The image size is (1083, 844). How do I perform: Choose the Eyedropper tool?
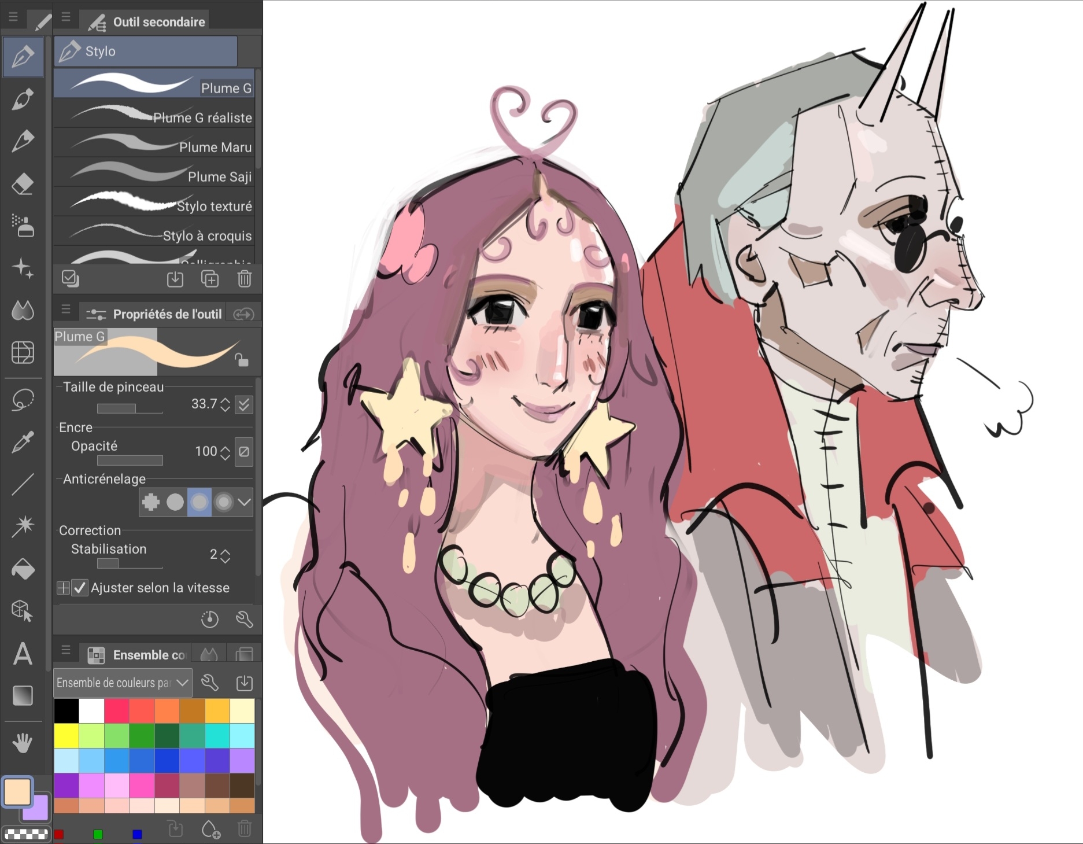[23, 443]
